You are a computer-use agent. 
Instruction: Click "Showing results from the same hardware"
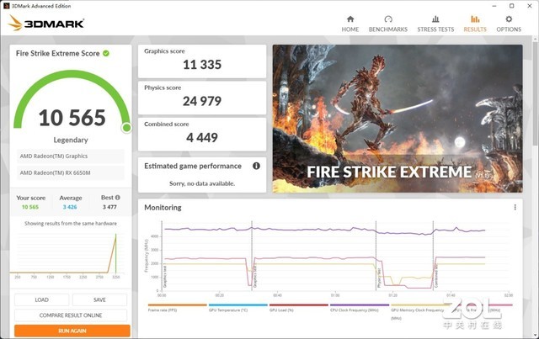(x=71, y=224)
